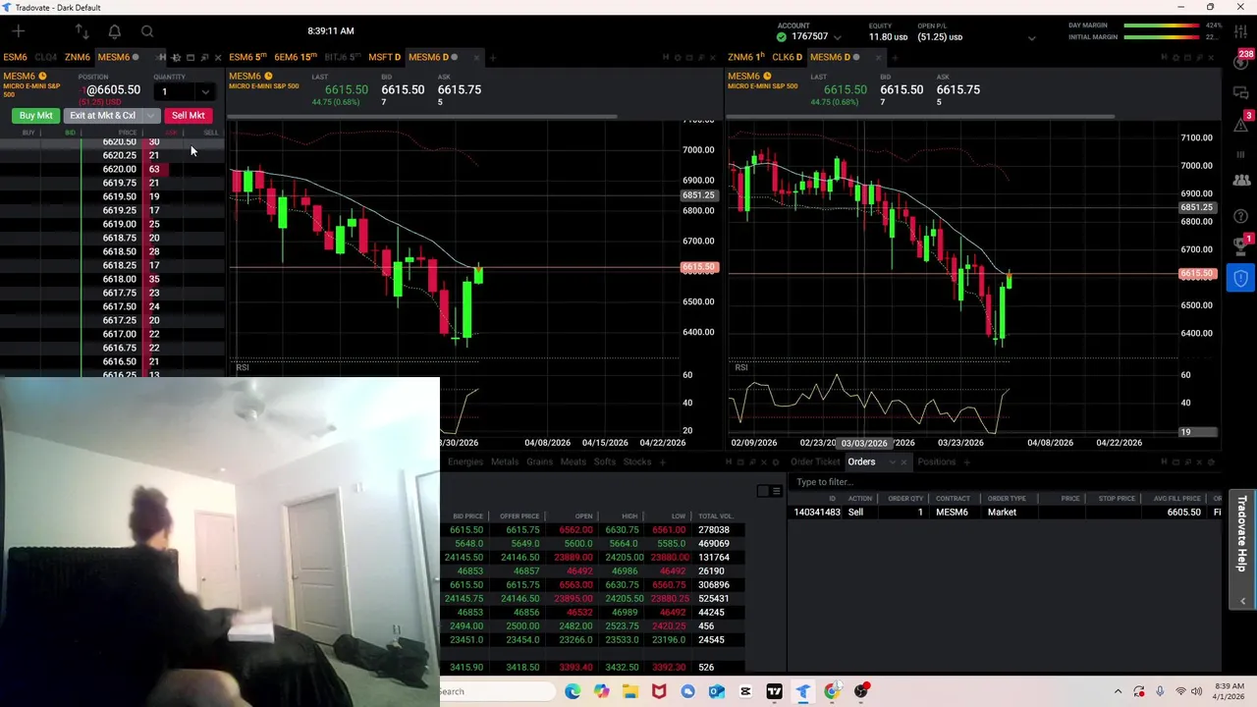Open Microsoft Edge from the taskbar
This screenshot has height=707, width=1257.
pyautogui.click(x=573, y=691)
